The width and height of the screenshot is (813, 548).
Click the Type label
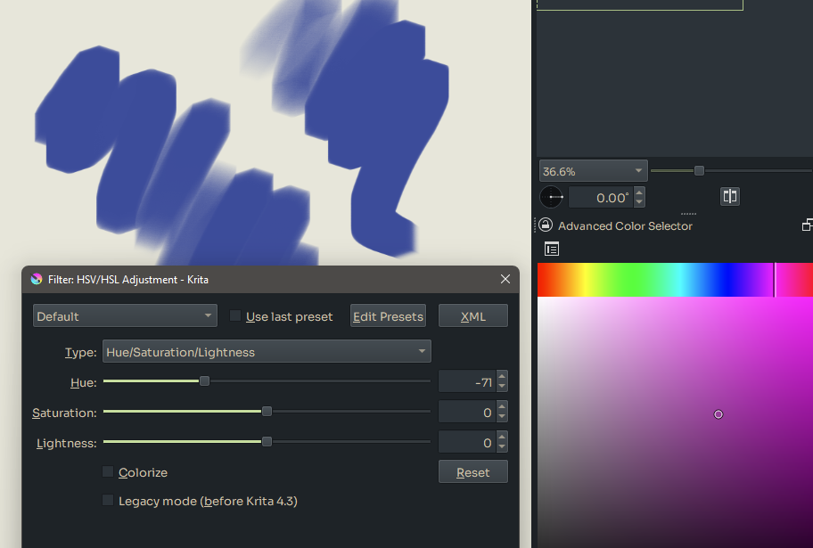pos(80,353)
